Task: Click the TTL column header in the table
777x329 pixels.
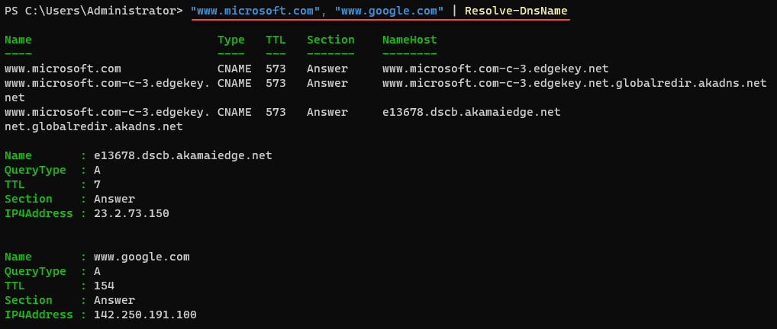Action: click(x=276, y=40)
